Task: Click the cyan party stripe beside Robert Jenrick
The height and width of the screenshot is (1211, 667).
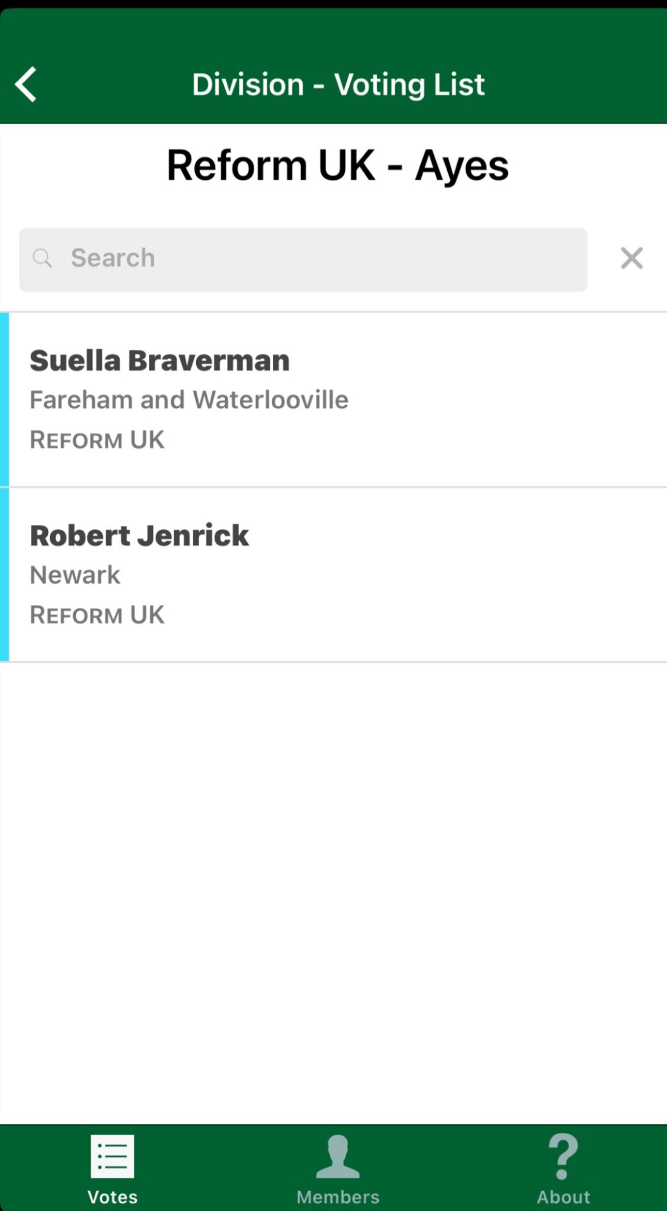Action: [x=4, y=575]
